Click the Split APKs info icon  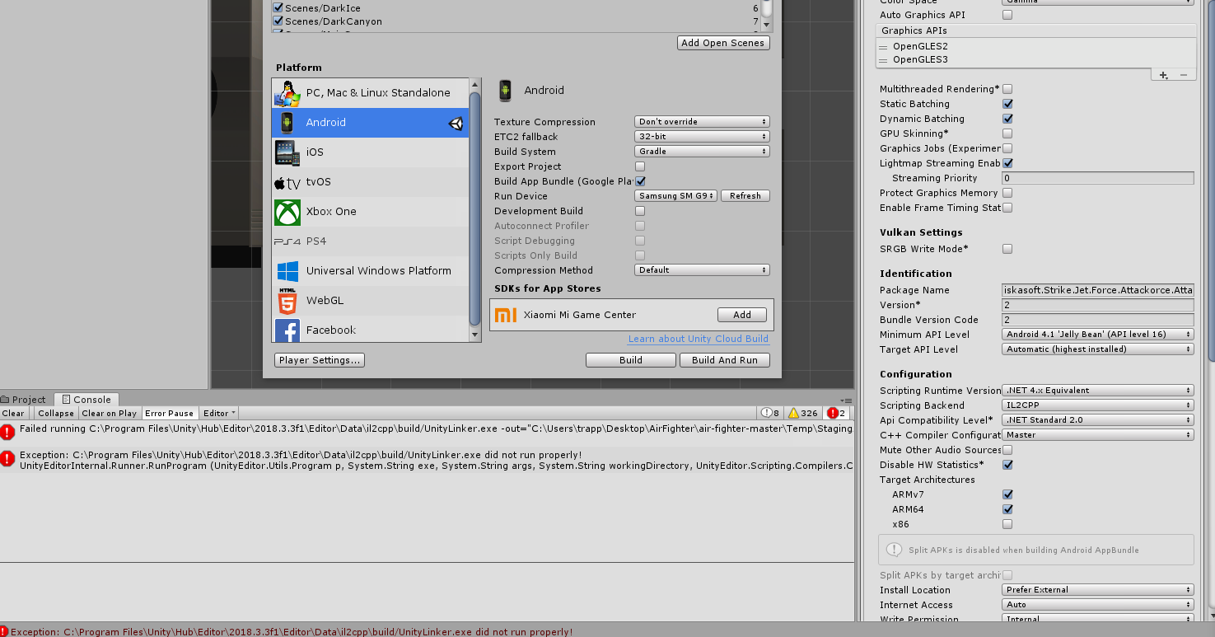[x=894, y=550]
